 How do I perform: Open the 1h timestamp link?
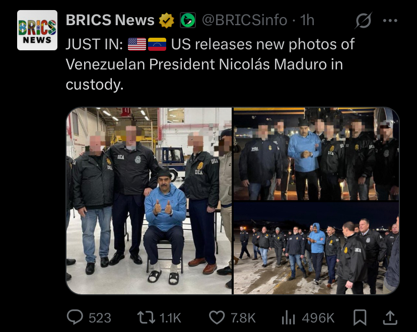pyautogui.click(x=307, y=20)
